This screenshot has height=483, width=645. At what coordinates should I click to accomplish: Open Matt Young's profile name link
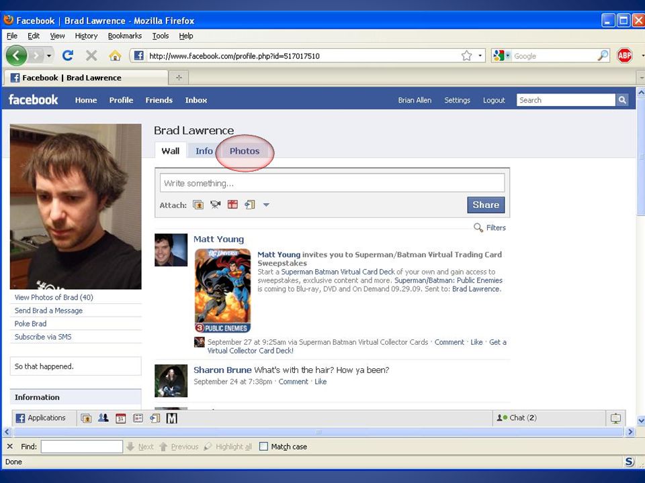(218, 239)
